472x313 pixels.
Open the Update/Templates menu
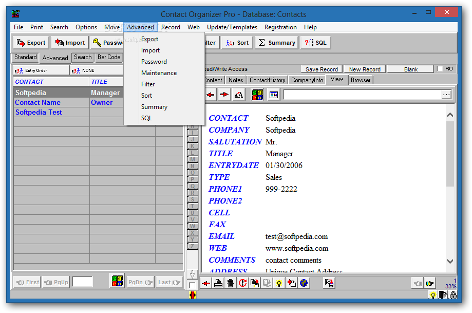232,27
